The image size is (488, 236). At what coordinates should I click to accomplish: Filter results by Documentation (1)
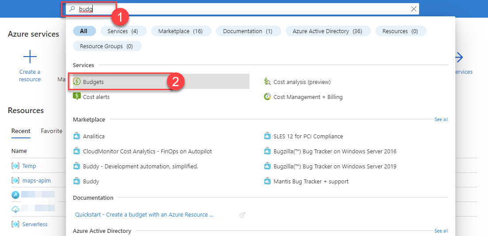click(x=248, y=31)
